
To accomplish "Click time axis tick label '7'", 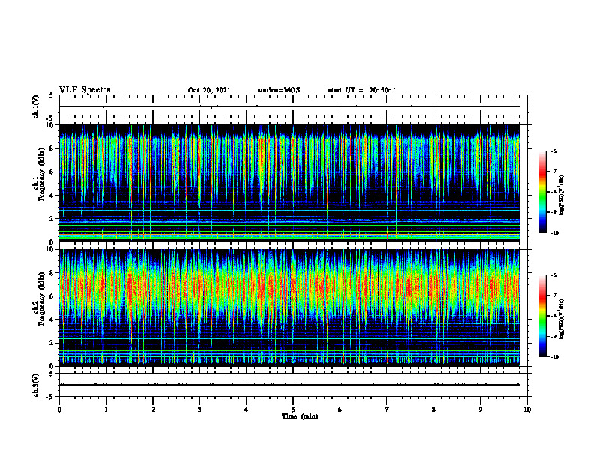I will [x=387, y=409].
